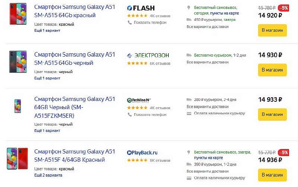Viewport: 298px width, 187px height.
Task: Click the phone icon under FLASH
Action: [130, 22]
